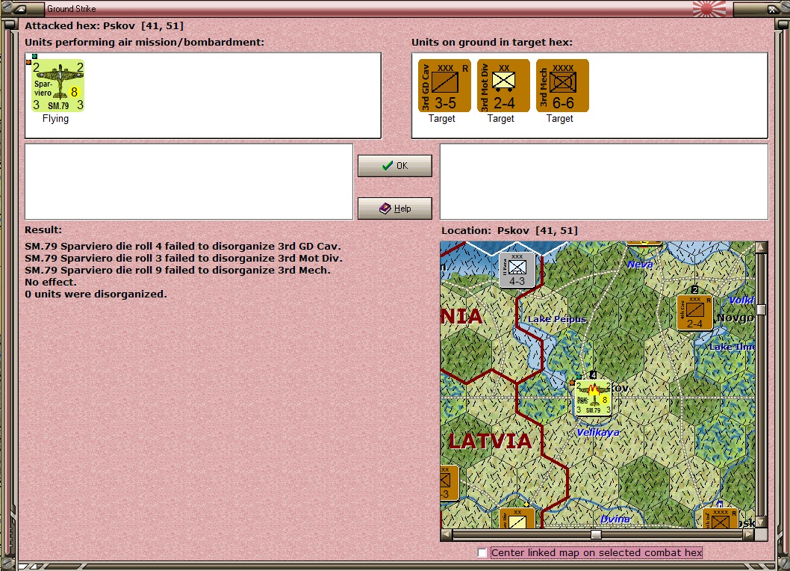Viewport: 790px width, 571px height.
Task: Select the 3rd Mech target unit
Action: 562,85
